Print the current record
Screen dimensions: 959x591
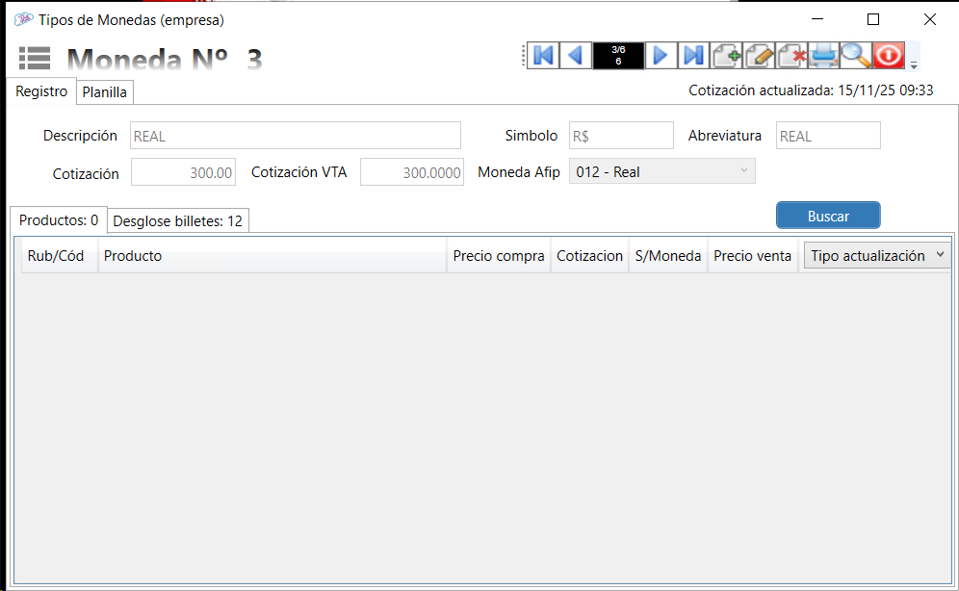824,56
